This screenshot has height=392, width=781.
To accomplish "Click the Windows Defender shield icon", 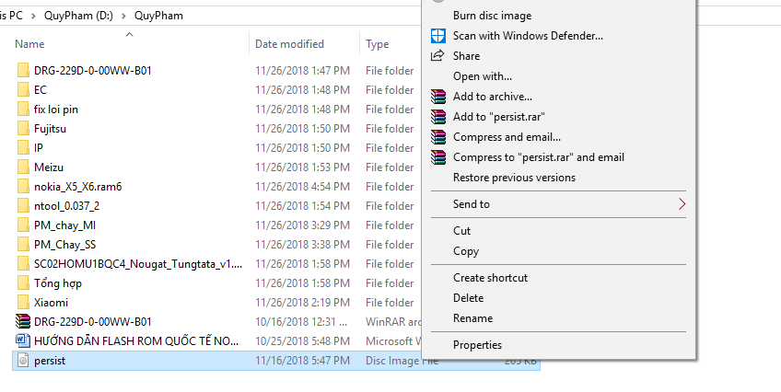I will pyautogui.click(x=437, y=36).
